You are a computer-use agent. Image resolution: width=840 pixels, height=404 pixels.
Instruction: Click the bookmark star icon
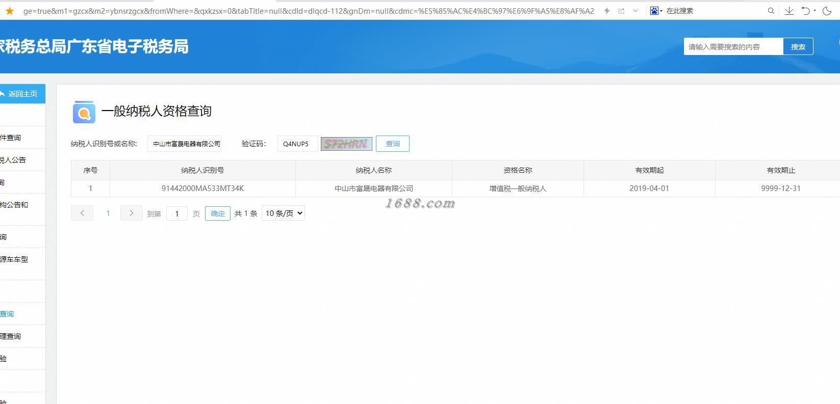[x=10, y=11]
